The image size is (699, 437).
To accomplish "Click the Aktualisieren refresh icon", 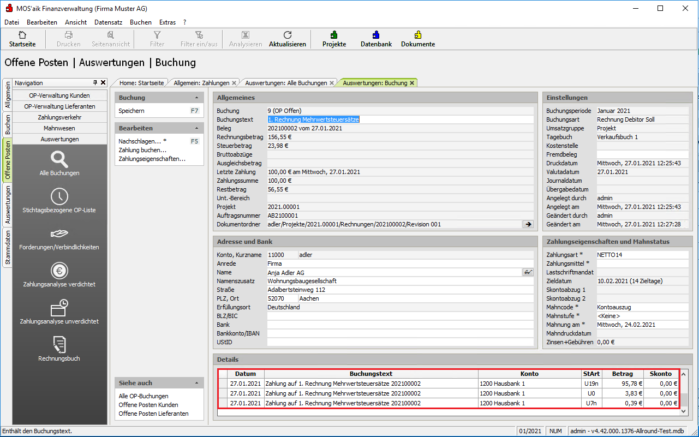I will click(288, 35).
